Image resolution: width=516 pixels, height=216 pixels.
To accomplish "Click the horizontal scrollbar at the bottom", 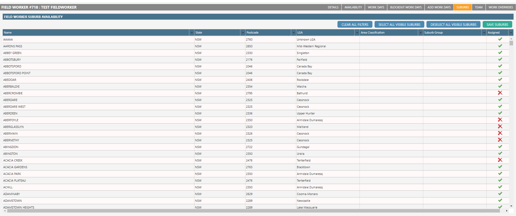I will tap(253, 211).
